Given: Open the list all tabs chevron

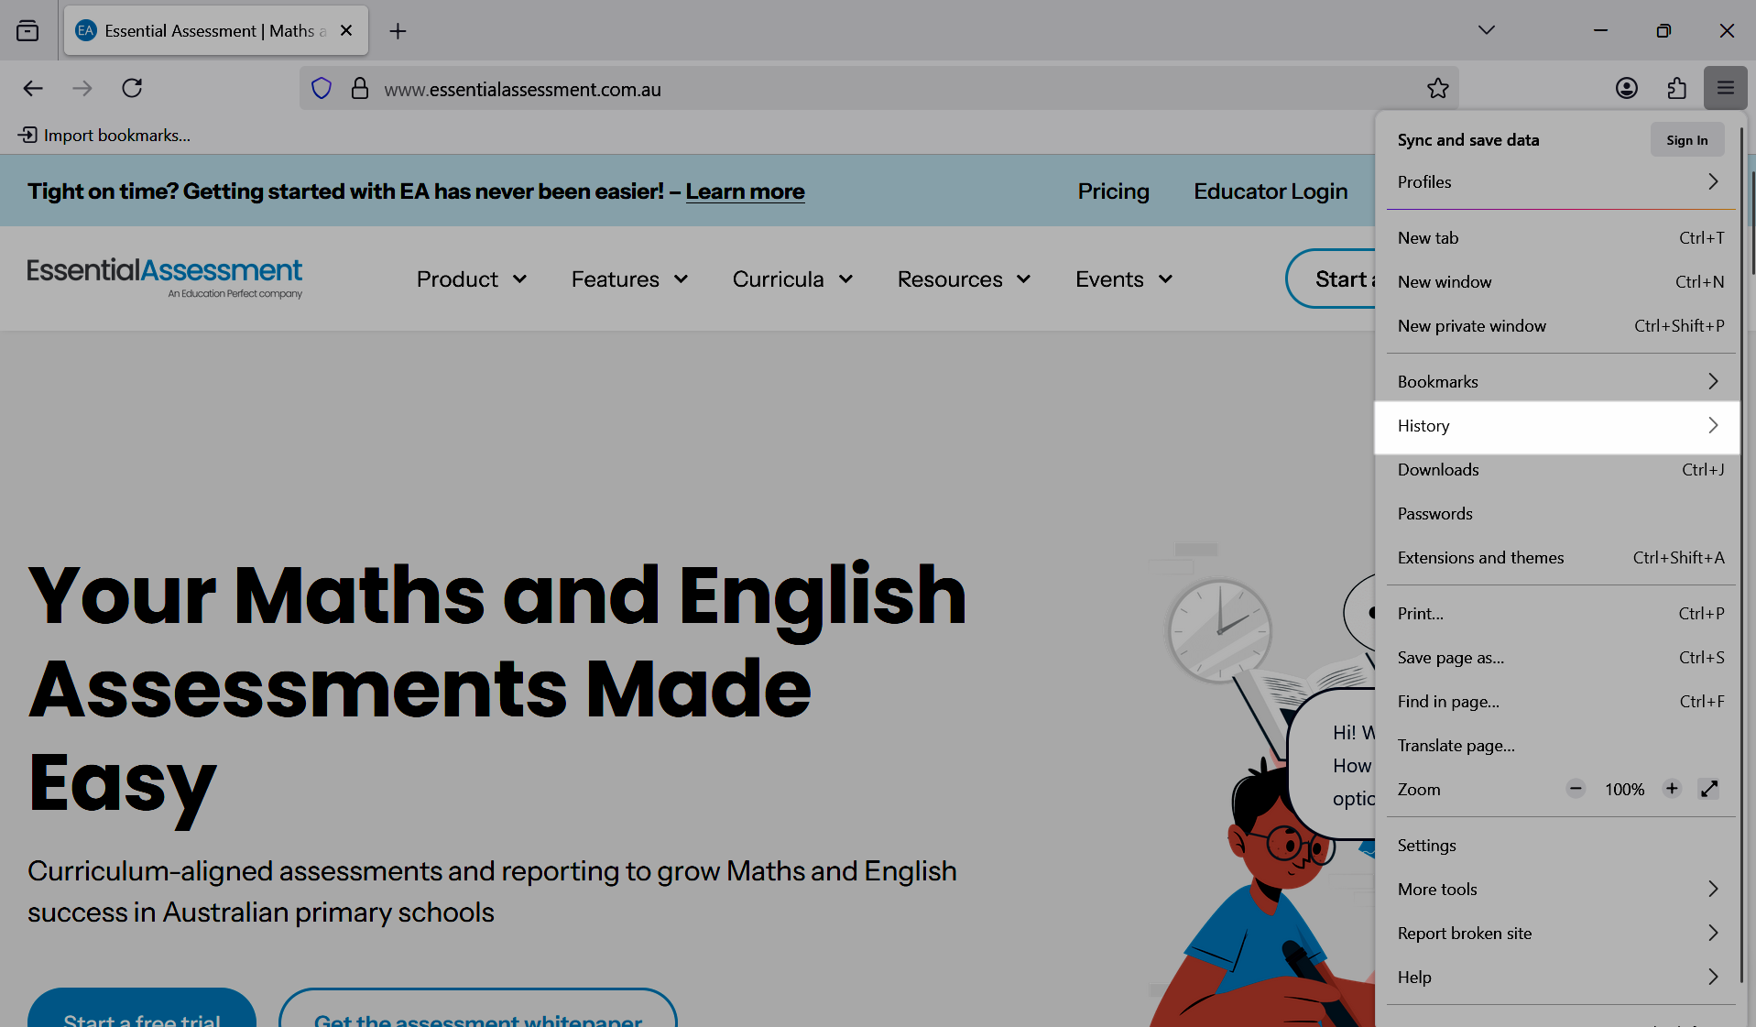Looking at the screenshot, I should (x=1487, y=30).
